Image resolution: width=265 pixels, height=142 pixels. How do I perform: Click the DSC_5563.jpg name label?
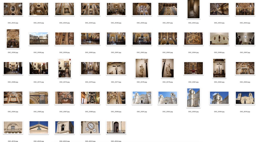(168, 52)
